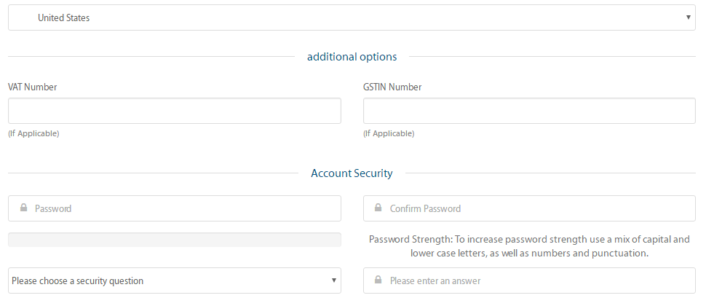Click the GSTIN Number label
Image resolution: width=706 pixels, height=306 pixels.
coord(392,87)
